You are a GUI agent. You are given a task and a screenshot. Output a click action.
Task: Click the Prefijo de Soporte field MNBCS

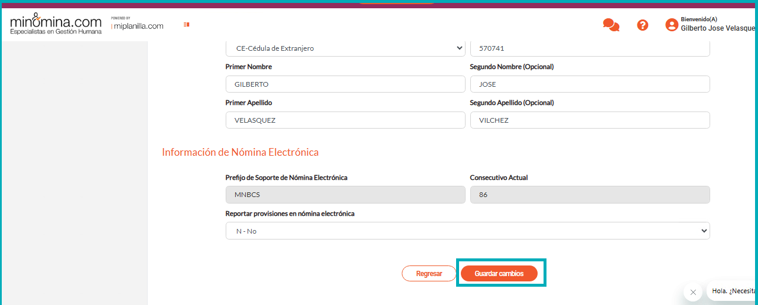pos(346,195)
